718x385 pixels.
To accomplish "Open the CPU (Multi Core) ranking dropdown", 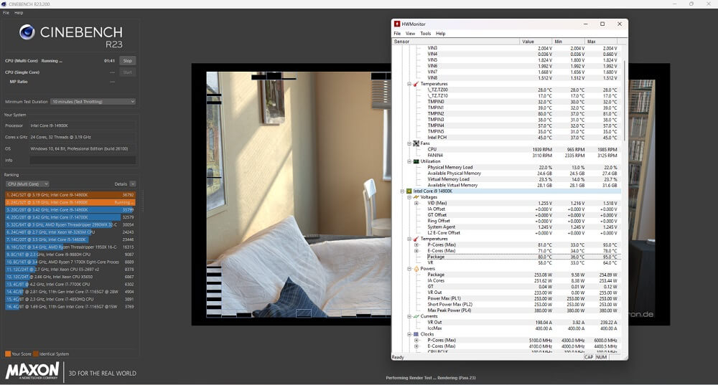I will pos(27,184).
